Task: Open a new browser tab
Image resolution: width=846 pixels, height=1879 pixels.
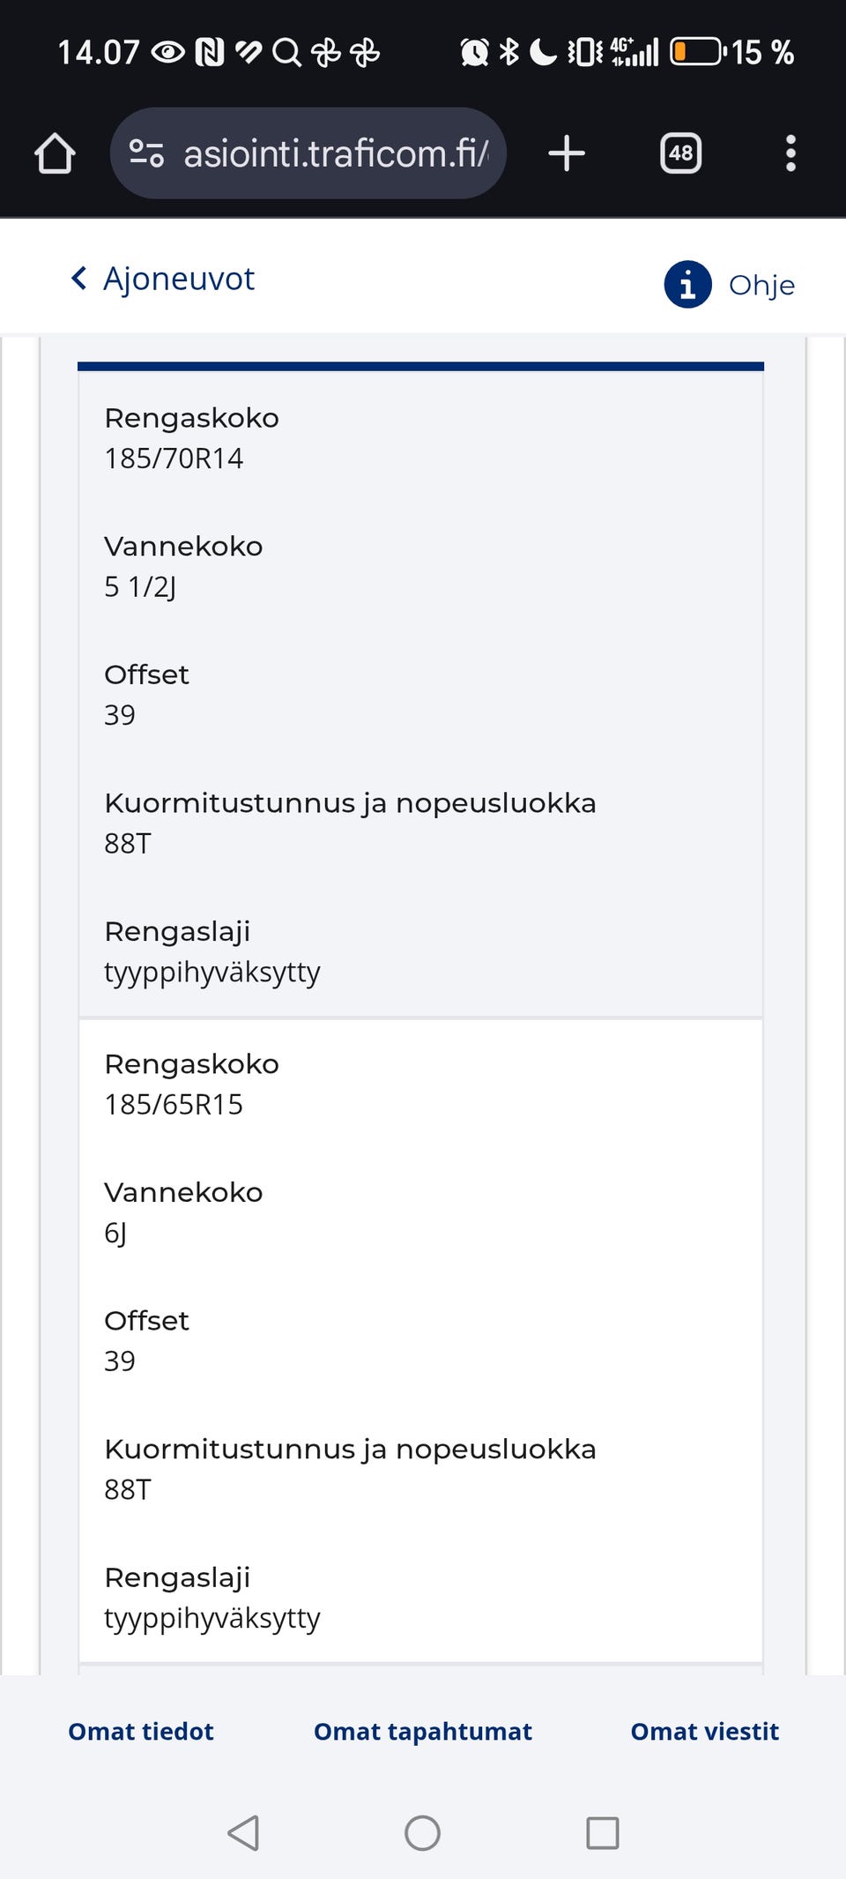Action: 566,153
